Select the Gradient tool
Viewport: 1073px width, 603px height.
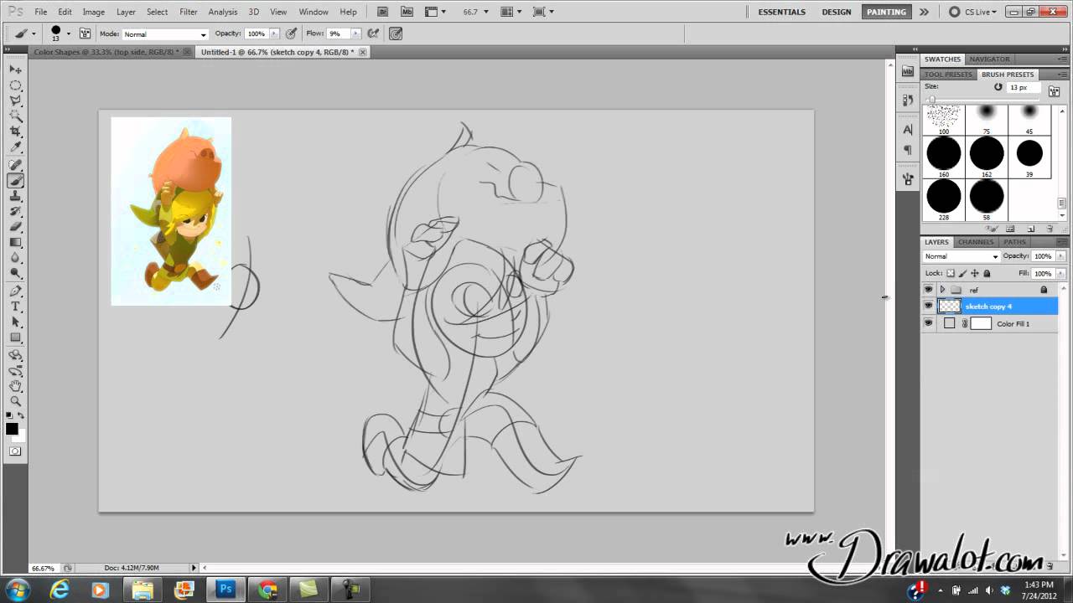15,243
